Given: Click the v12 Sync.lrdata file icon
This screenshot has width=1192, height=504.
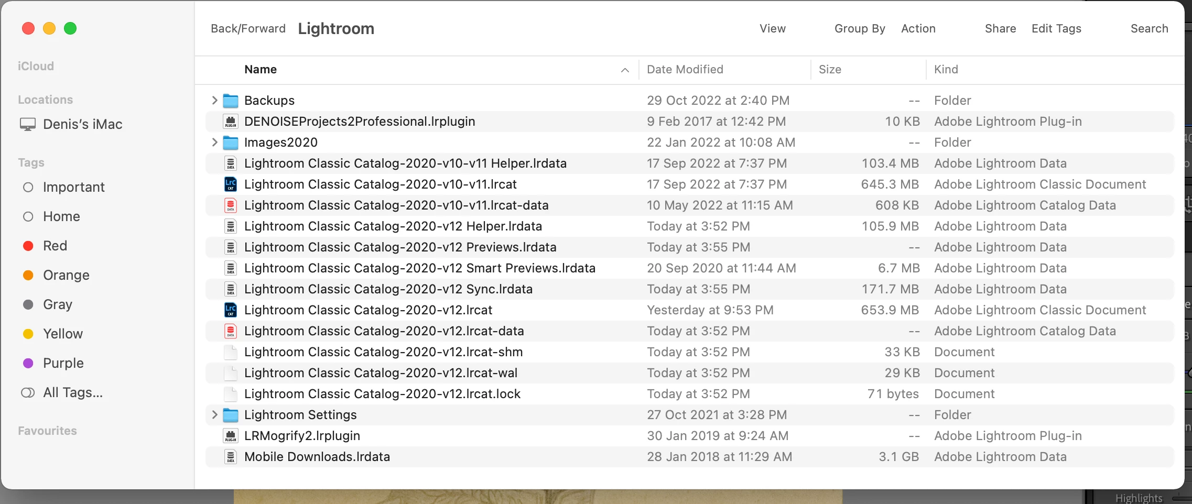Looking at the screenshot, I should click(231, 289).
